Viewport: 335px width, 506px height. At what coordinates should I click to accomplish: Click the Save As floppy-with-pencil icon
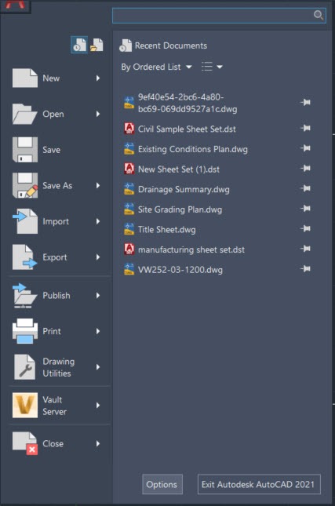pos(25,186)
